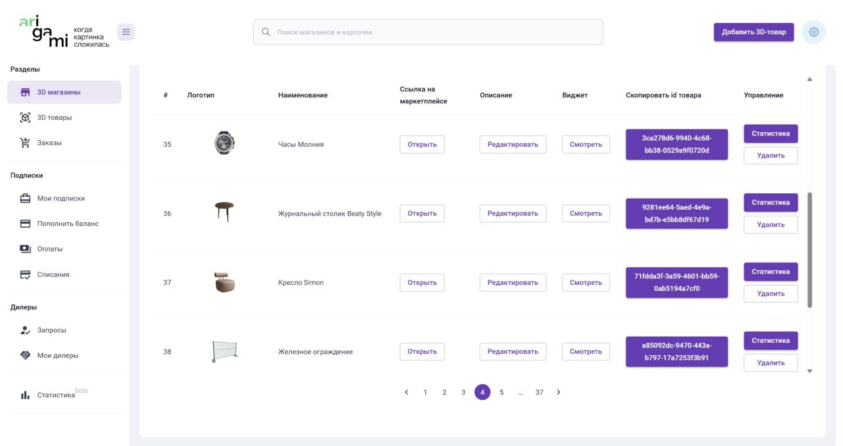Open Статистика for Часы Молния
843x446 pixels.
pyautogui.click(x=771, y=133)
